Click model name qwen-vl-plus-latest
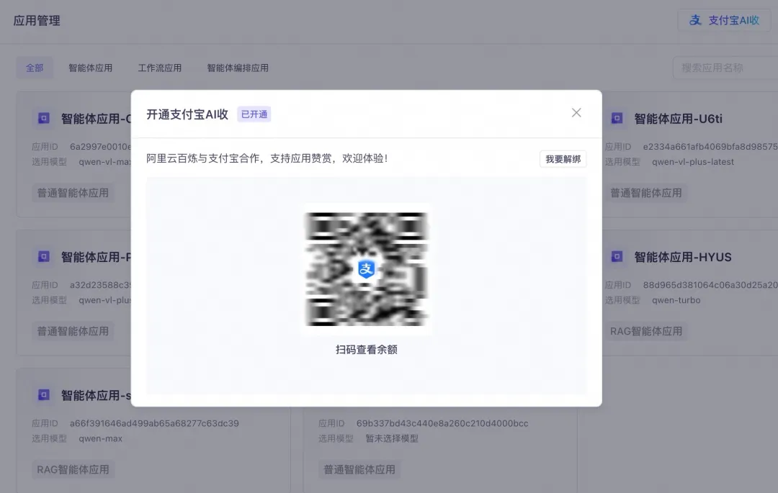778x493 pixels. [693, 161]
